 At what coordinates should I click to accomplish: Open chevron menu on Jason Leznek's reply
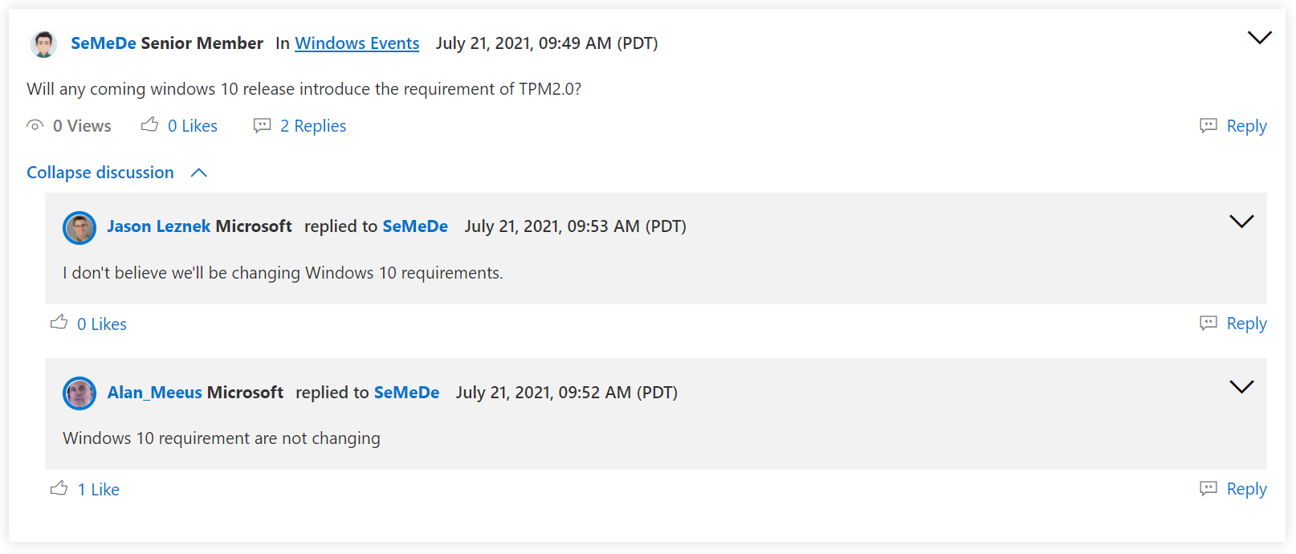coord(1241,221)
